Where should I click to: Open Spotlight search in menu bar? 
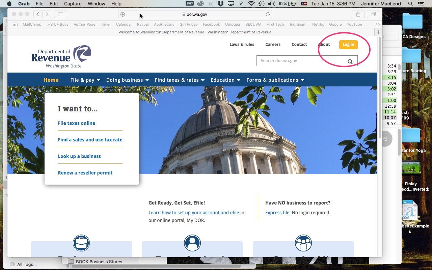click(x=410, y=4)
